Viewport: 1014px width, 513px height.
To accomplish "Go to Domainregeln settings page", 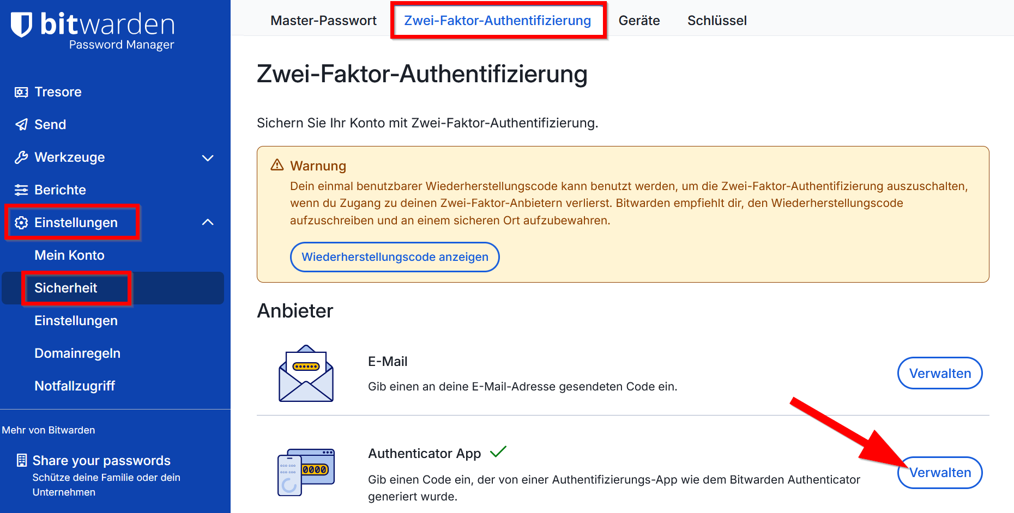I will (77, 353).
